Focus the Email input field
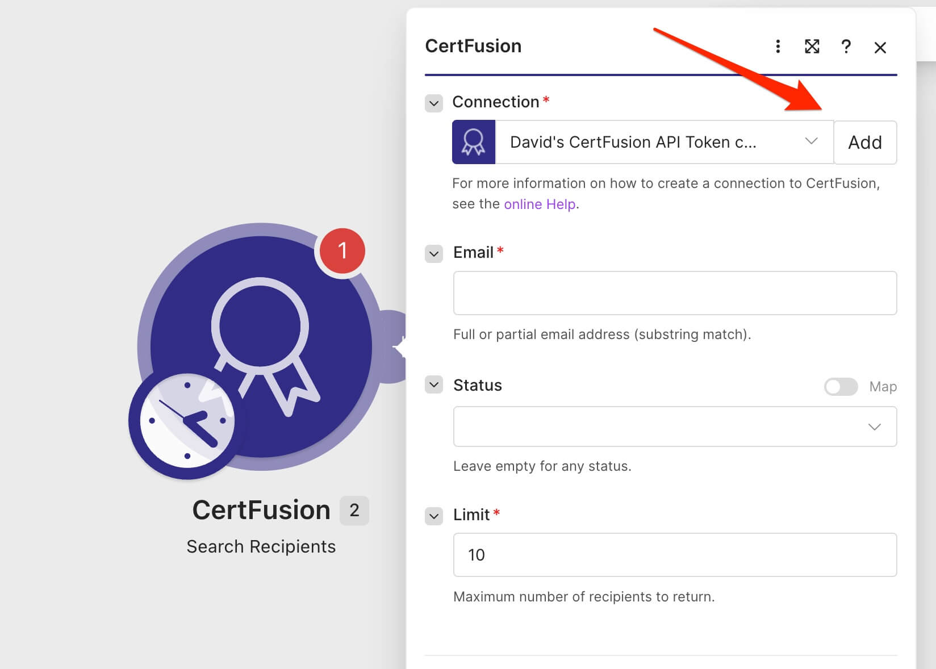Image resolution: width=936 pixels, height=669 pixels. [x=675, y=293]
